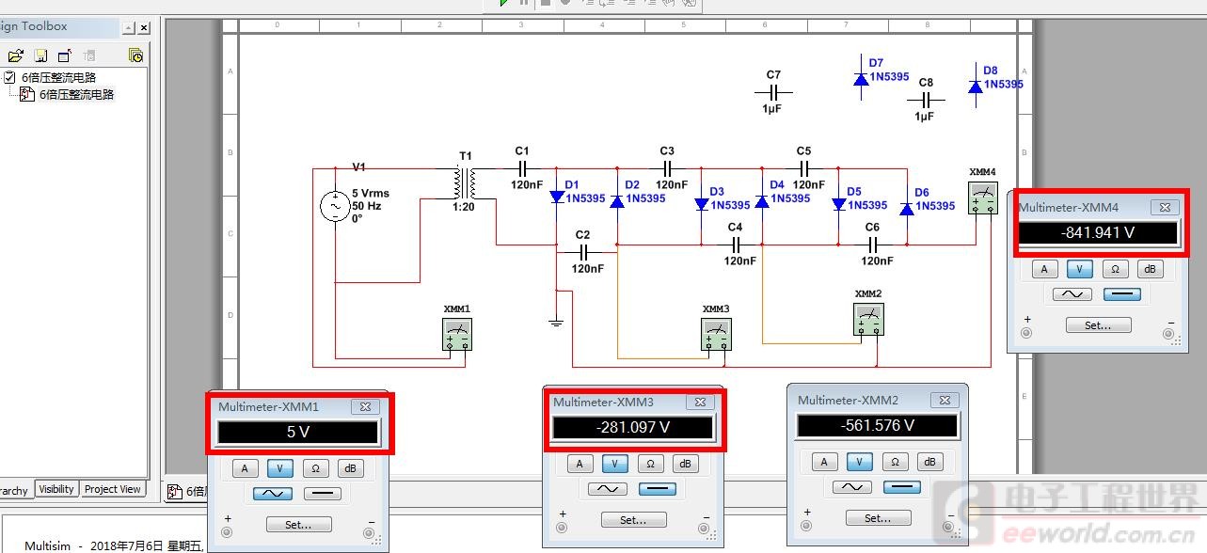The height and width of the screenshot is (553, 1207).
Task: Select capacitor C2 symbol
Action: [583, 252]
